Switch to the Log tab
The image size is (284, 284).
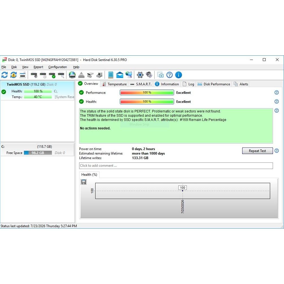188,84
